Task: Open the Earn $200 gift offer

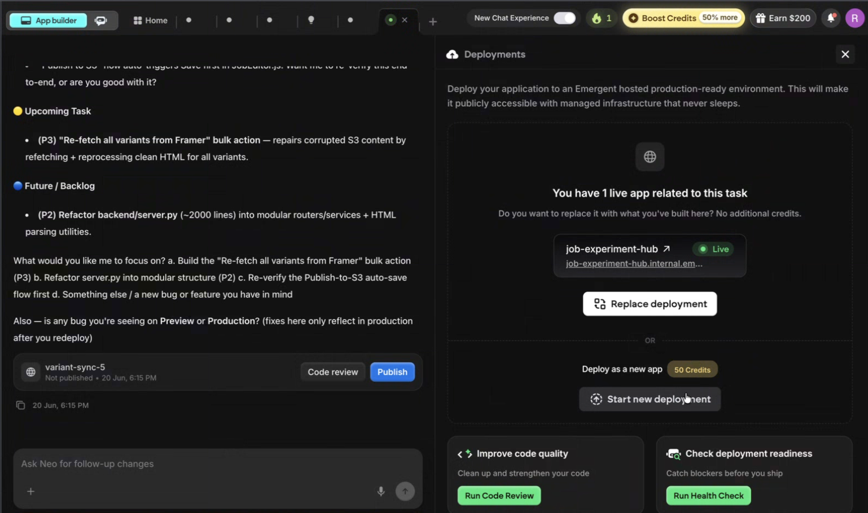Action: (783, 18)
